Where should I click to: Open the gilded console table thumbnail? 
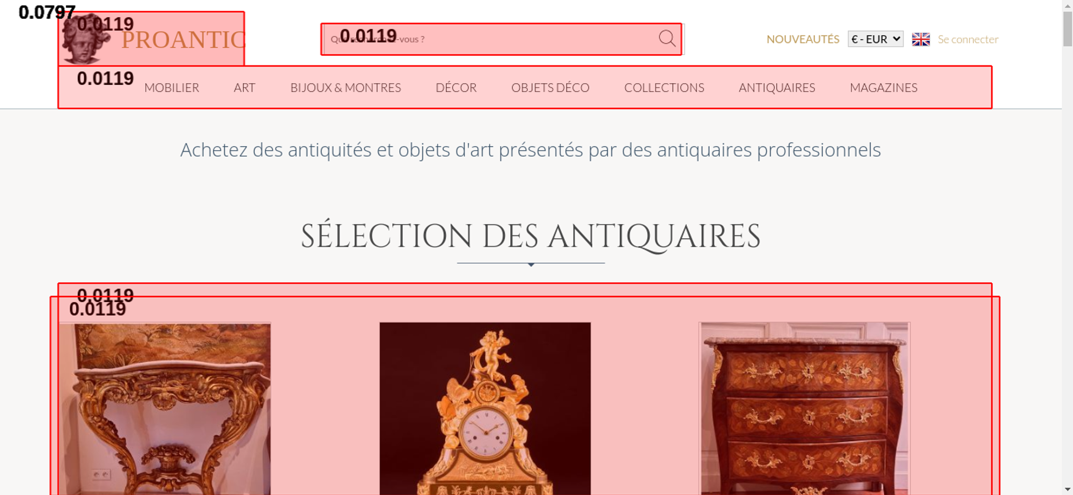(x=165, y=408)
